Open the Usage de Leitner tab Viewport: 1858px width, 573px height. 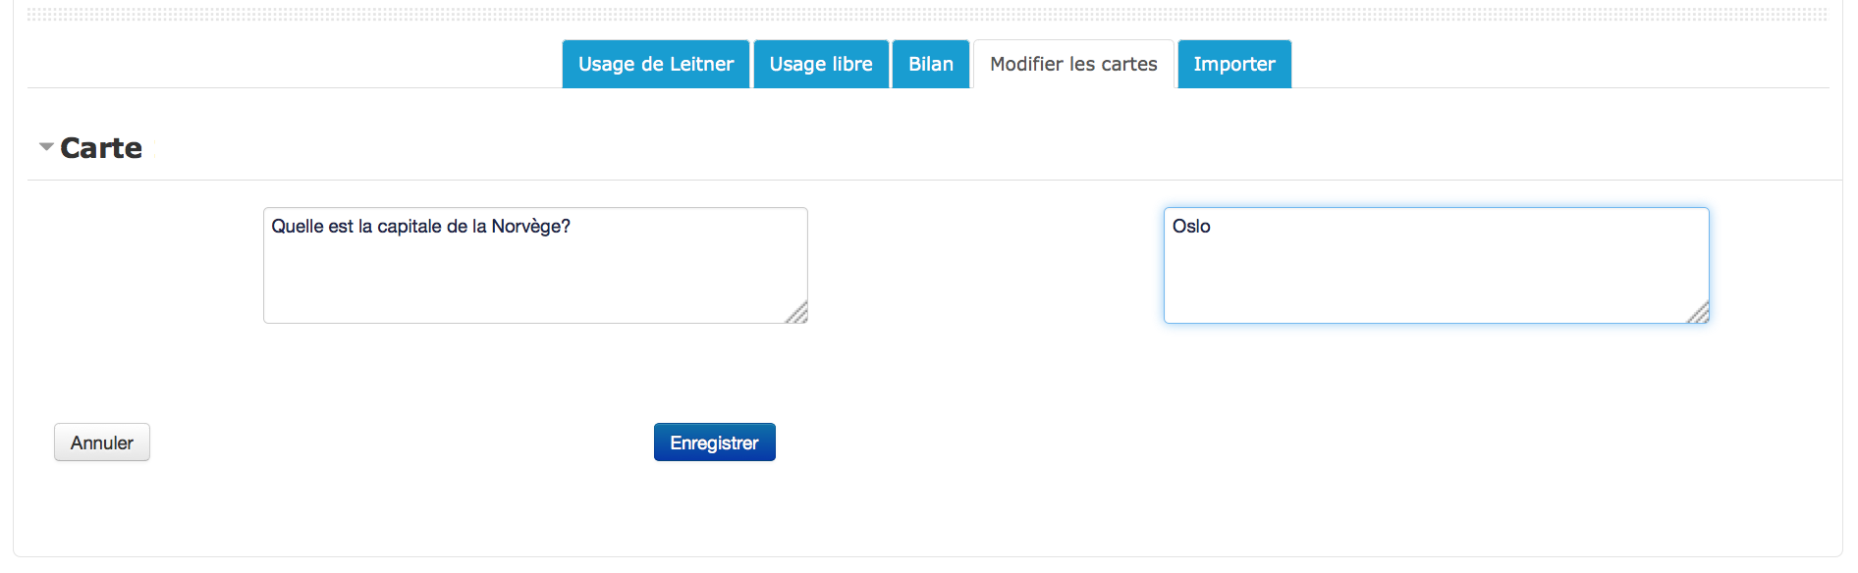coord(655,65)
